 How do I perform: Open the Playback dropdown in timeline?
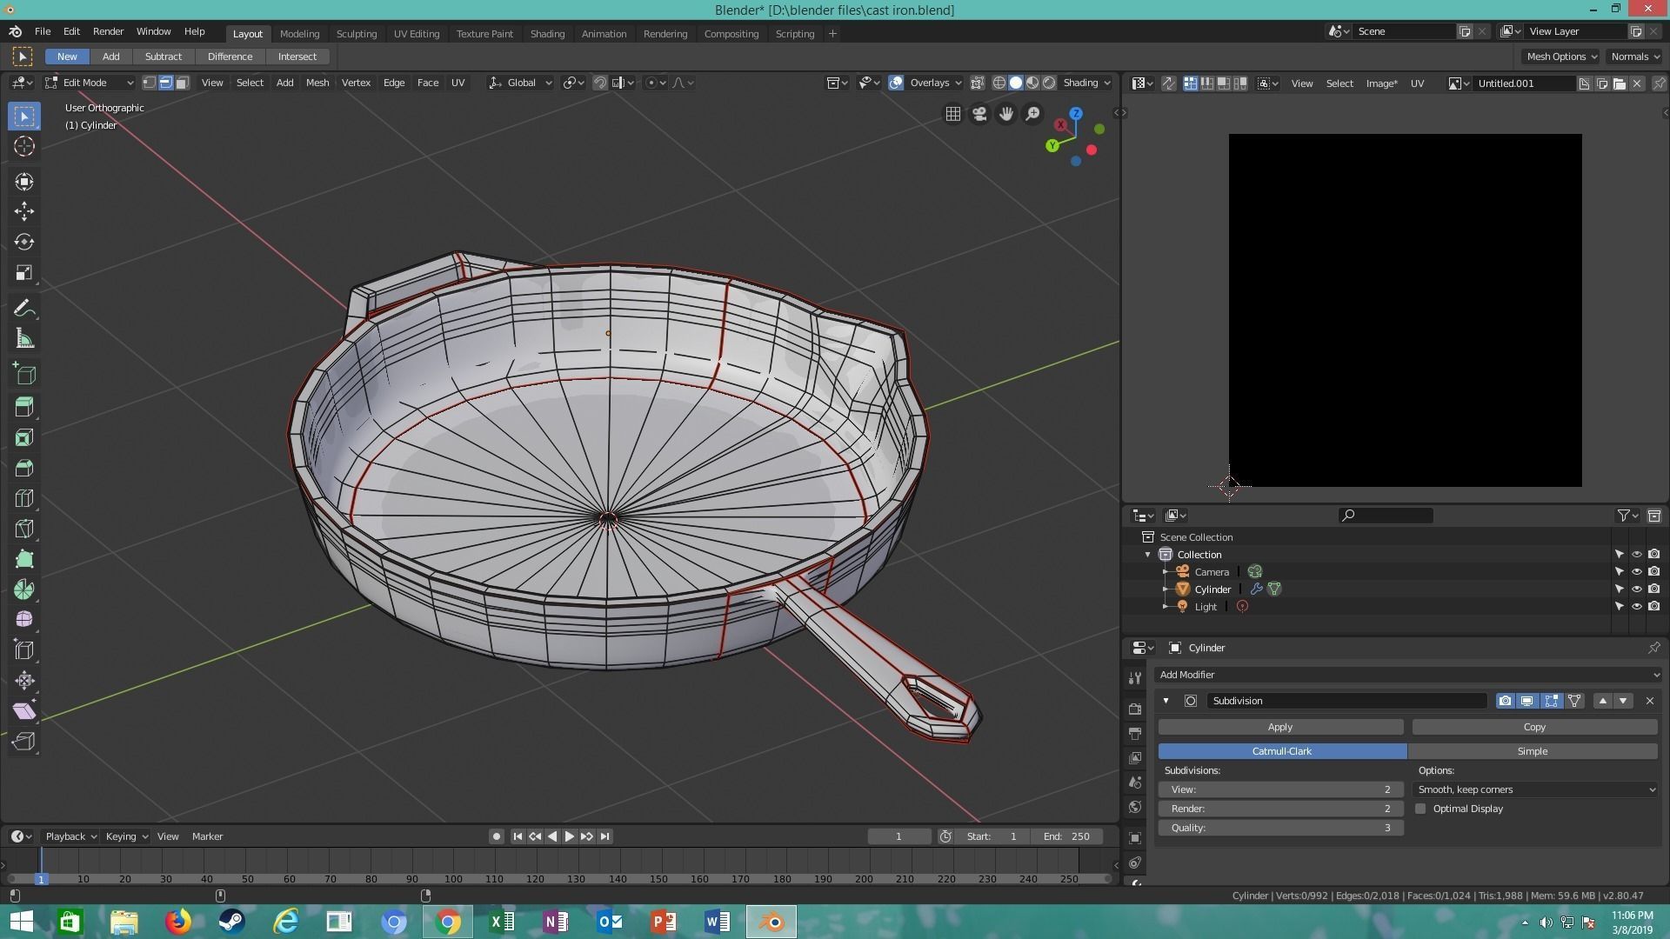tap(70, 836)
